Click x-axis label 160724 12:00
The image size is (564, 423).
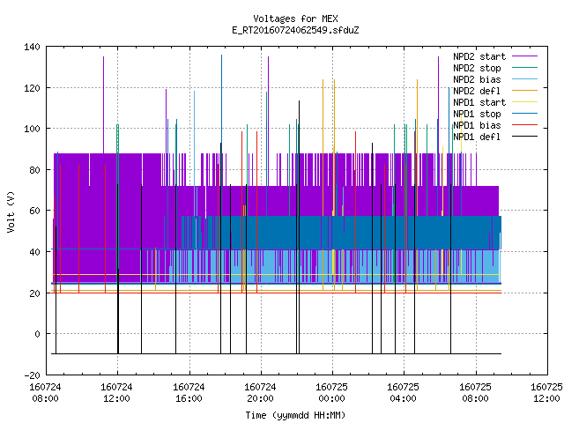tap(116, 393)
